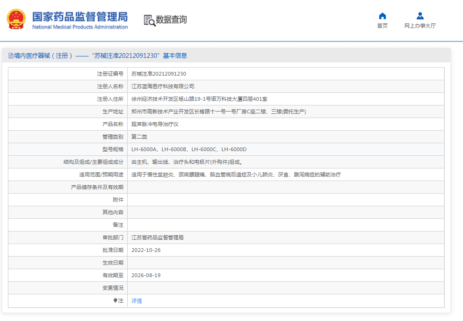The height and width of the screenshot is (321, 463).
Task: Click National Medical Products Administration English text
Action: 80,27
